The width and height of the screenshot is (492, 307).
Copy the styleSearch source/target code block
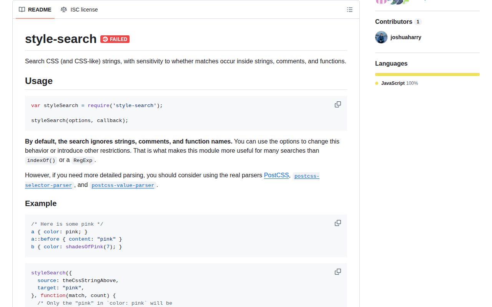[337, 272]
